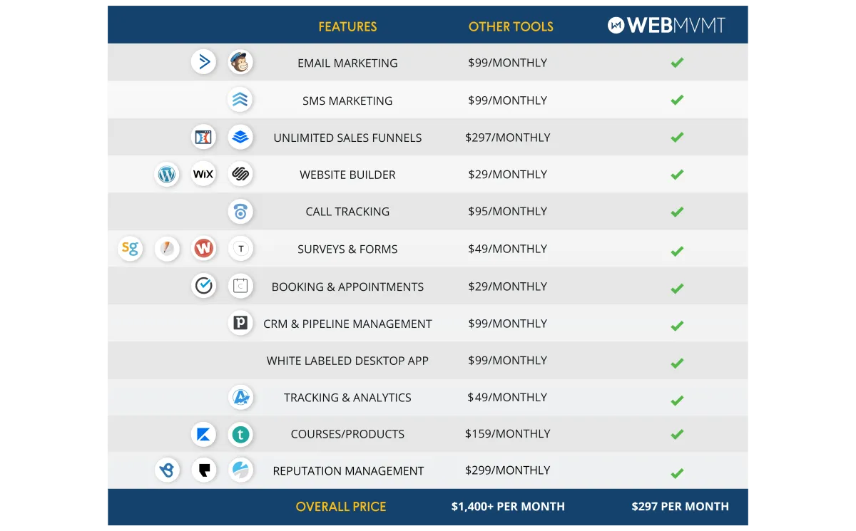Click the Mailchimp monkey icon
Screen dimensions: 856x531
tap(240, 63)
